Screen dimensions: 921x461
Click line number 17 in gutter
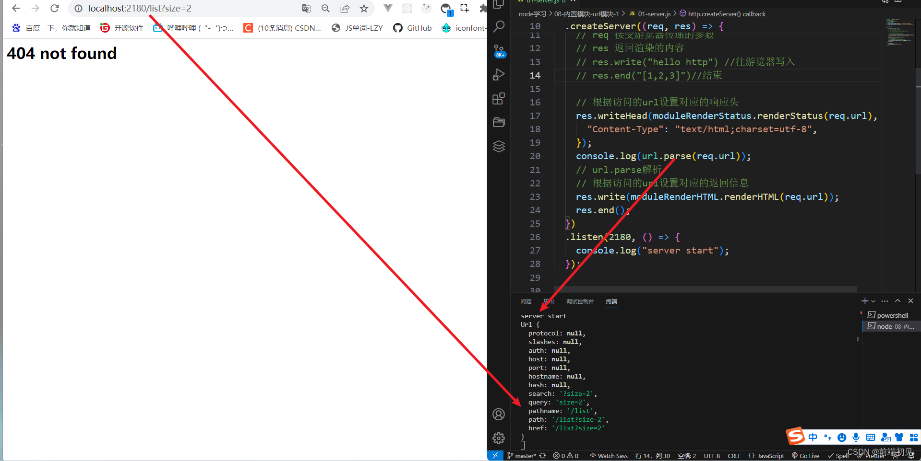[x=535, y=116]
